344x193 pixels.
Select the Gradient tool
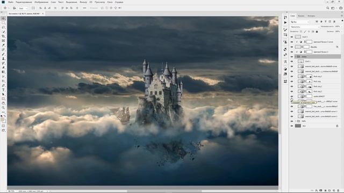tap(3, 72)
